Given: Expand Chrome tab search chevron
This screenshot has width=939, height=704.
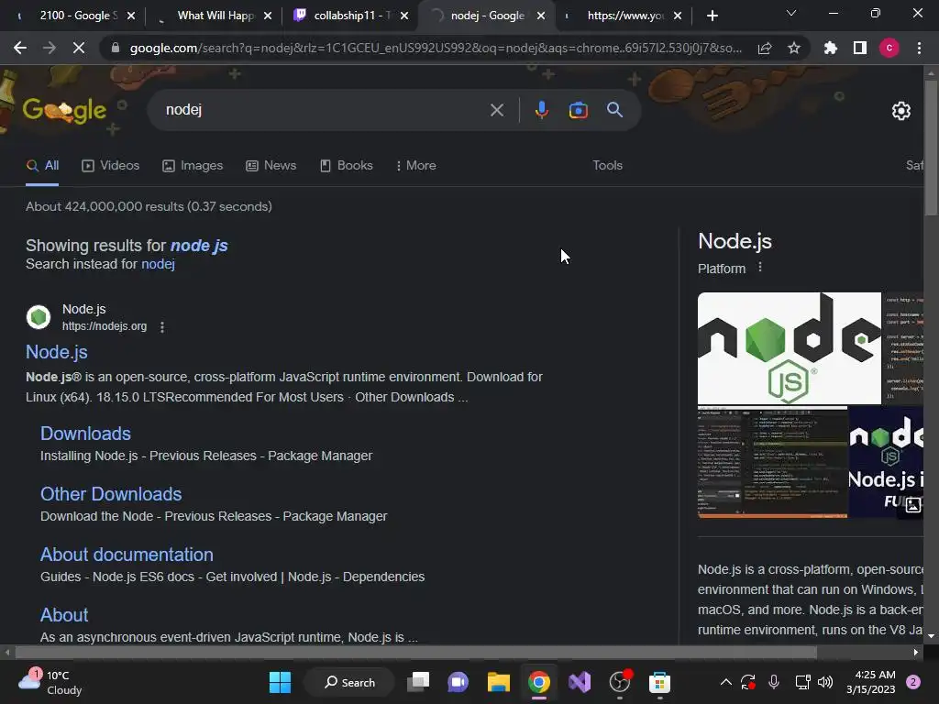Looking at the screenshot, I should 791,13.
